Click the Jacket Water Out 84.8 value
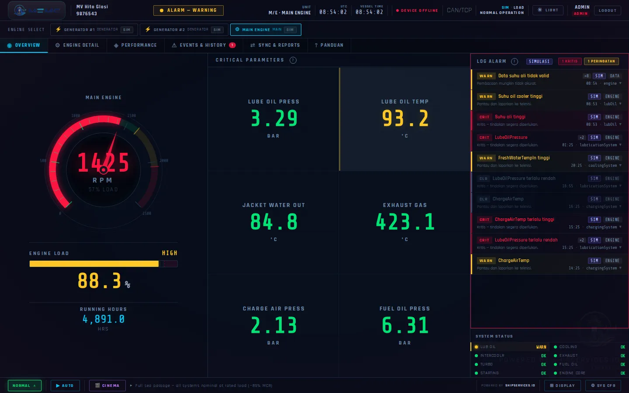This screenshot has height=393, width=629. [x=274, y=222]
